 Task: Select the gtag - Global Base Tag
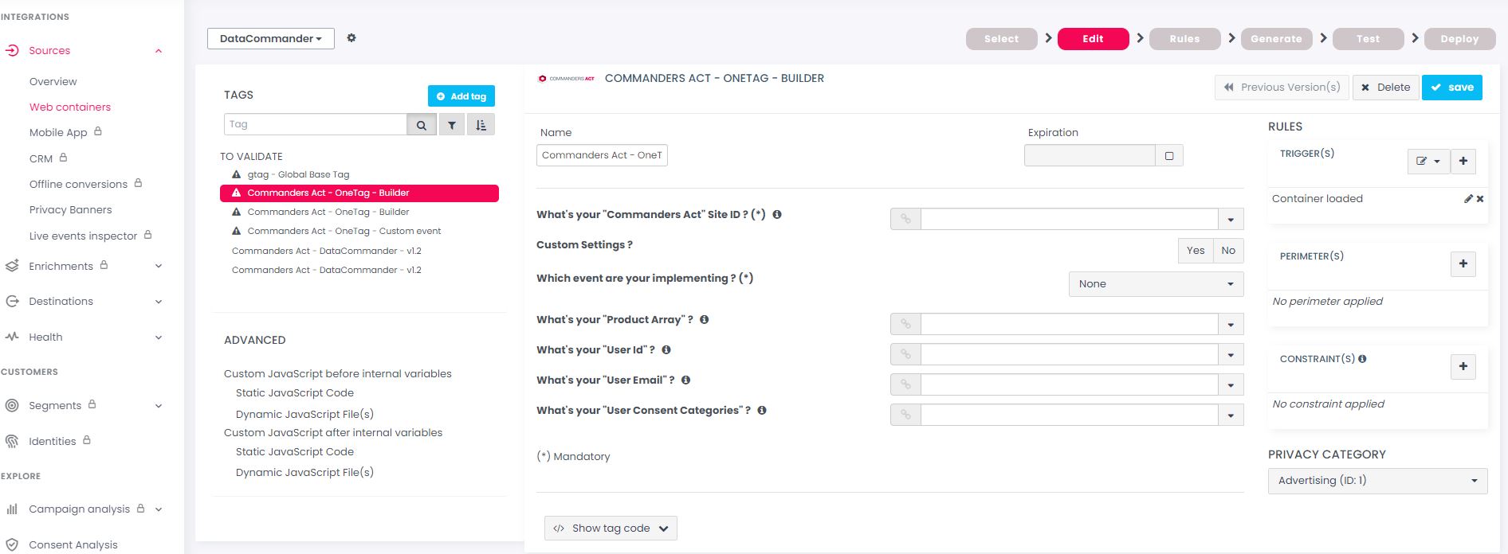(x=298, y=174)
